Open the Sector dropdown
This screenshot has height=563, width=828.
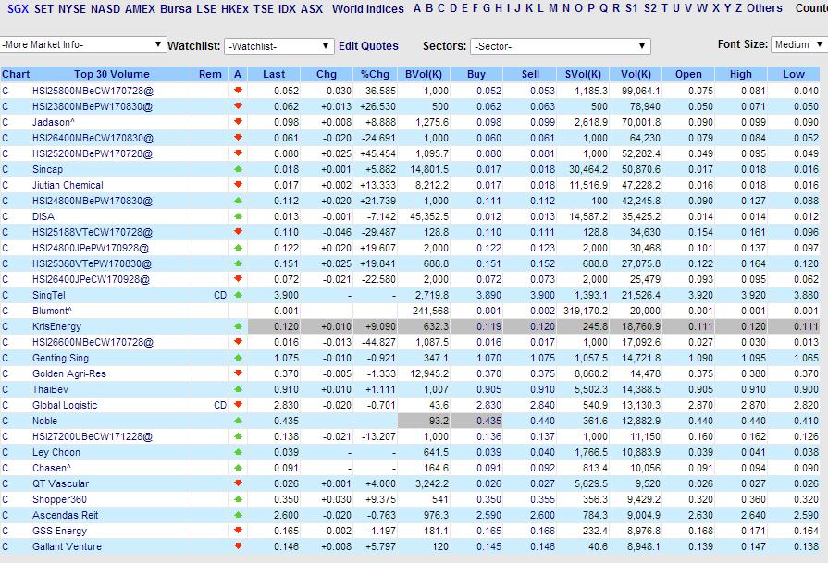point(560,46)
